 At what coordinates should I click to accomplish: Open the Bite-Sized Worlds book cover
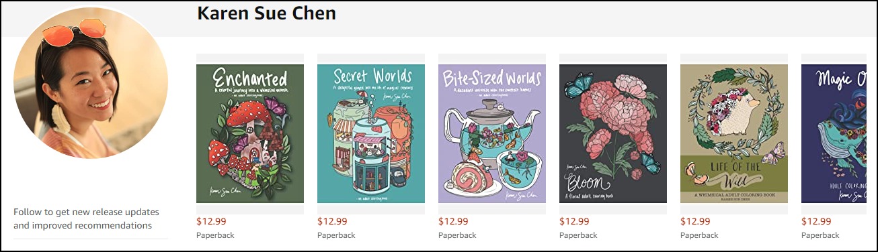click(492, 133)
